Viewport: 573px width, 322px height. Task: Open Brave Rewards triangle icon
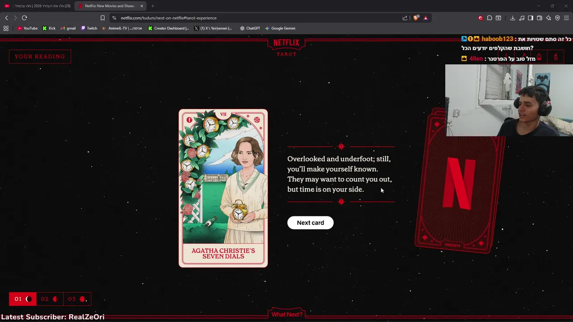[425, 18]
